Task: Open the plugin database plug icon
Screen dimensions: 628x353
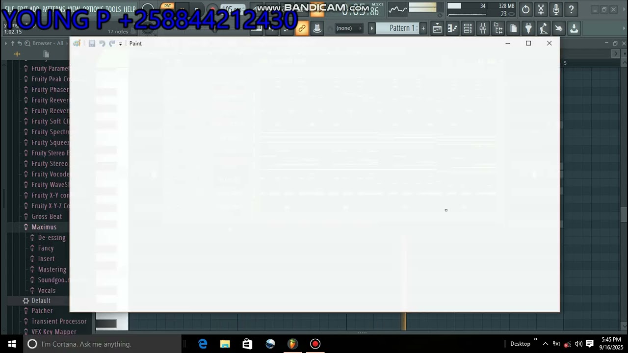Action: (528, 28)
